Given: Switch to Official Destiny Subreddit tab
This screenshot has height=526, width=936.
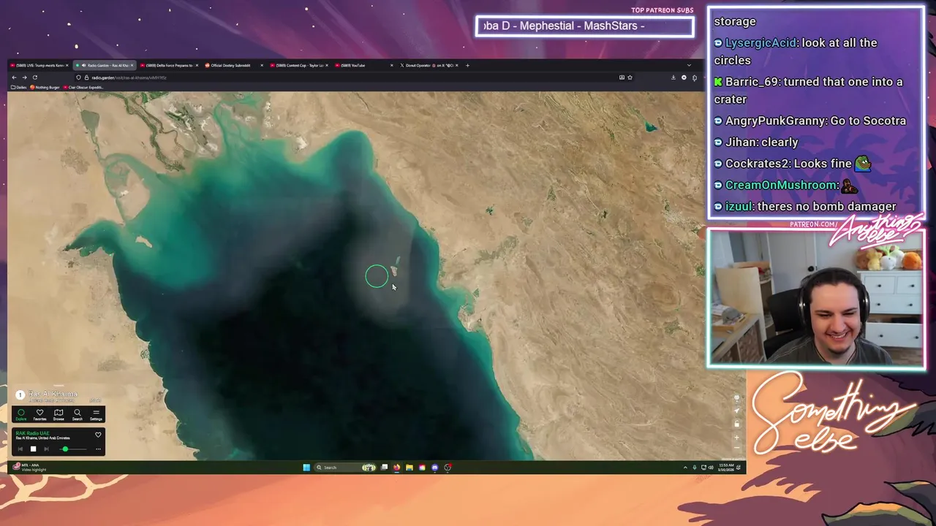Looking at the screenshot, I should point(233,65).
